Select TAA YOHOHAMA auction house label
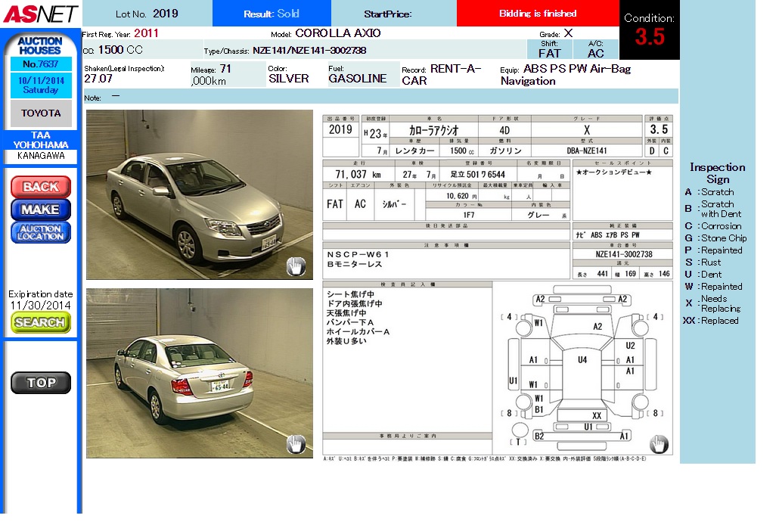The image size is (779, 531). 41,140
